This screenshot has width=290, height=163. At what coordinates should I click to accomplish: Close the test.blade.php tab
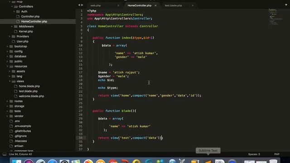point(193,5)
